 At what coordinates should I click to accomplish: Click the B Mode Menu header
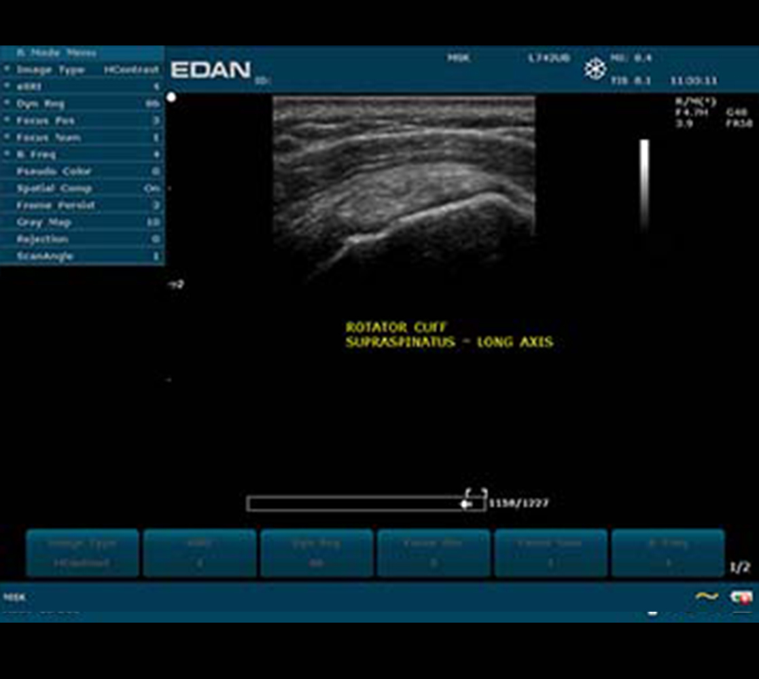click(82, 53)
